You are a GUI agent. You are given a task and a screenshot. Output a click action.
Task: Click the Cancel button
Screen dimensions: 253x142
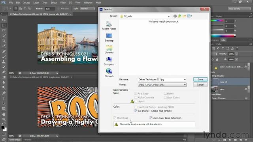(200, 84)
